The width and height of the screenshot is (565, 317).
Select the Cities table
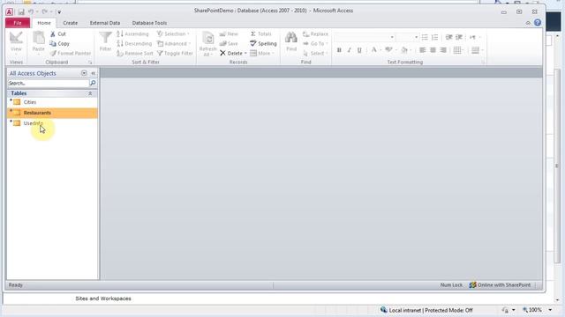(52, 102)
